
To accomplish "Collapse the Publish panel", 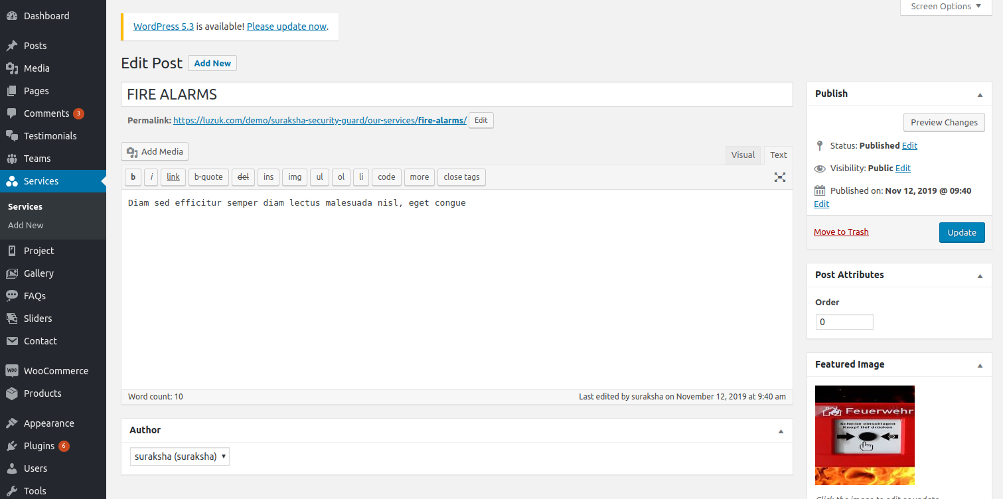I will coord(980,94).
